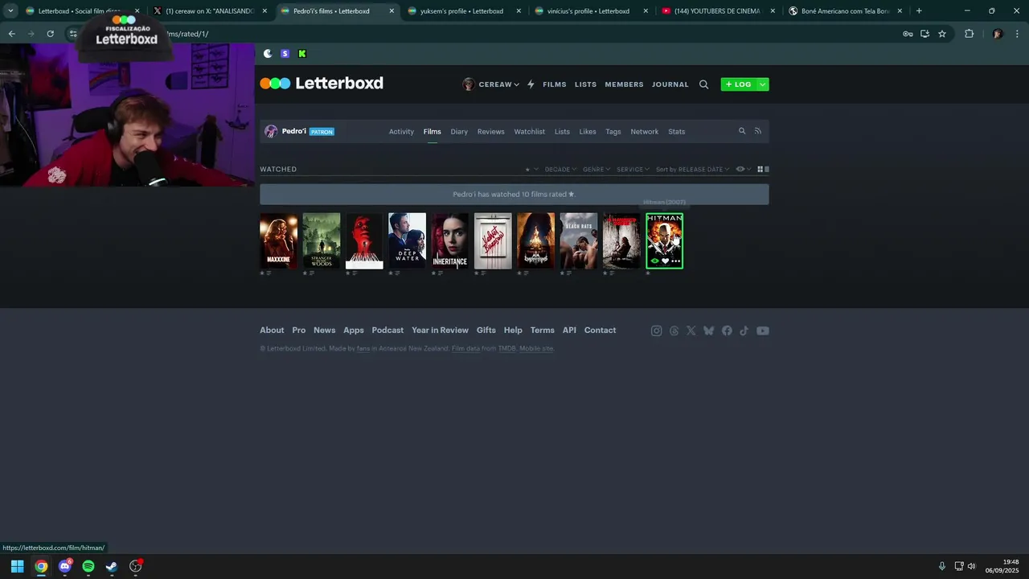Open the Beach Rats film poster
The width and height of the screenshot is (1029, 579).
(x=579, y=240)
